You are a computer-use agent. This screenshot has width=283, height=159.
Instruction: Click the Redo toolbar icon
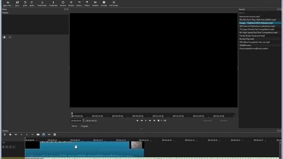pos(32,4)
